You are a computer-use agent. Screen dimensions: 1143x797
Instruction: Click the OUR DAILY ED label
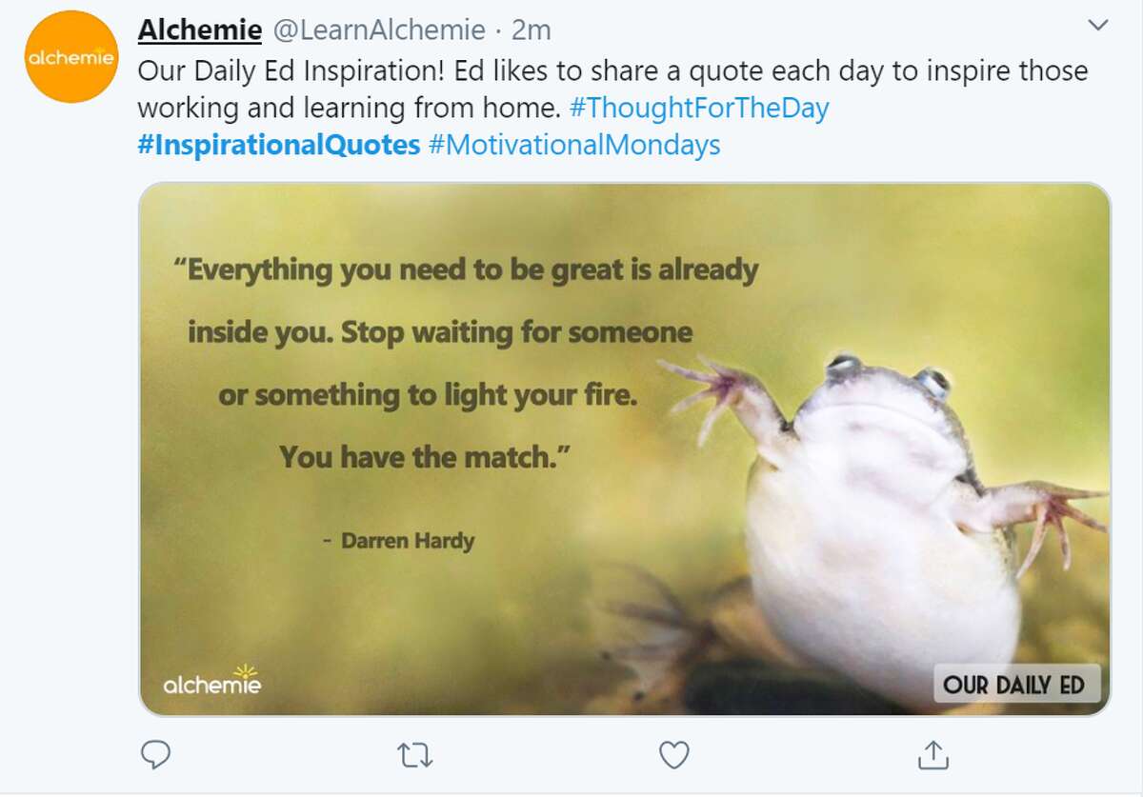[x=1016, y=683]
